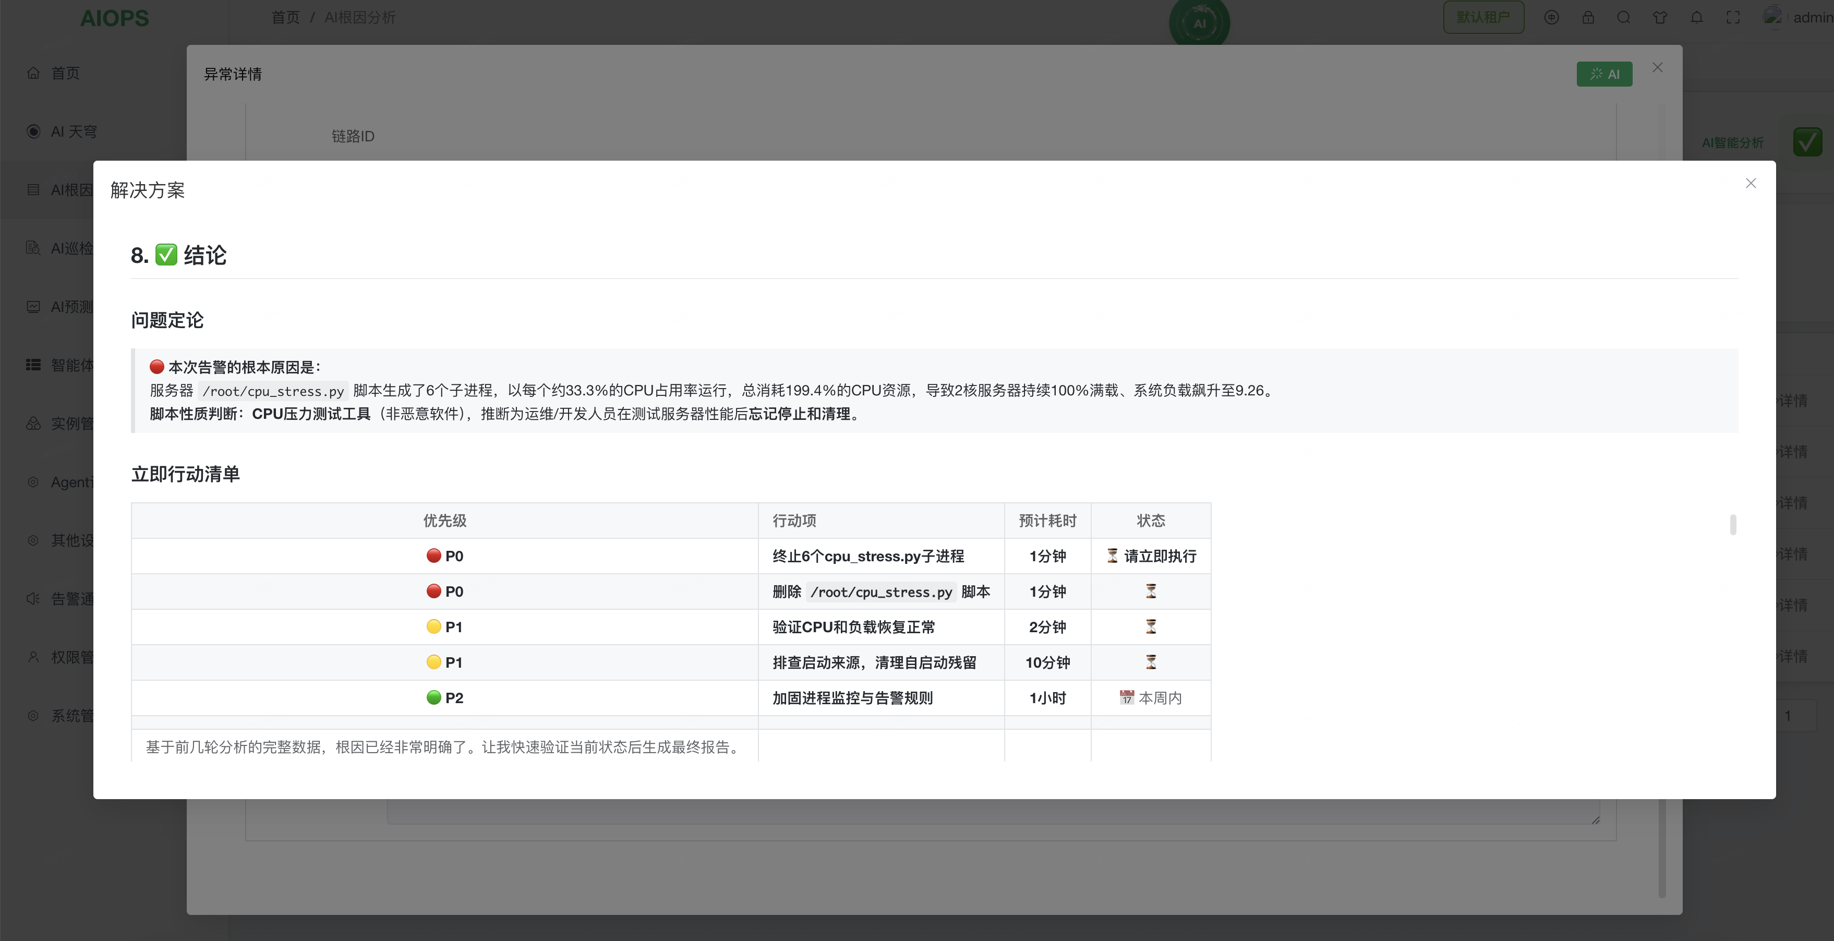Click the 系统管理 sidebar gear icon
Screen dimensions: 1834x941
tap(33, 715)
